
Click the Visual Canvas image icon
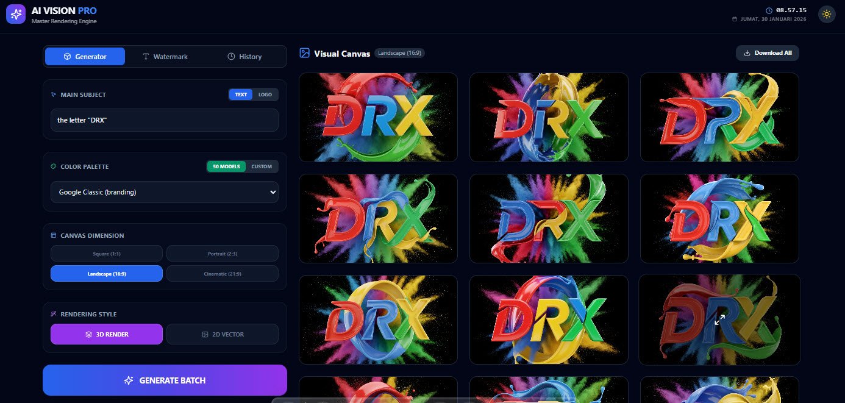click(x=305, y=53)
